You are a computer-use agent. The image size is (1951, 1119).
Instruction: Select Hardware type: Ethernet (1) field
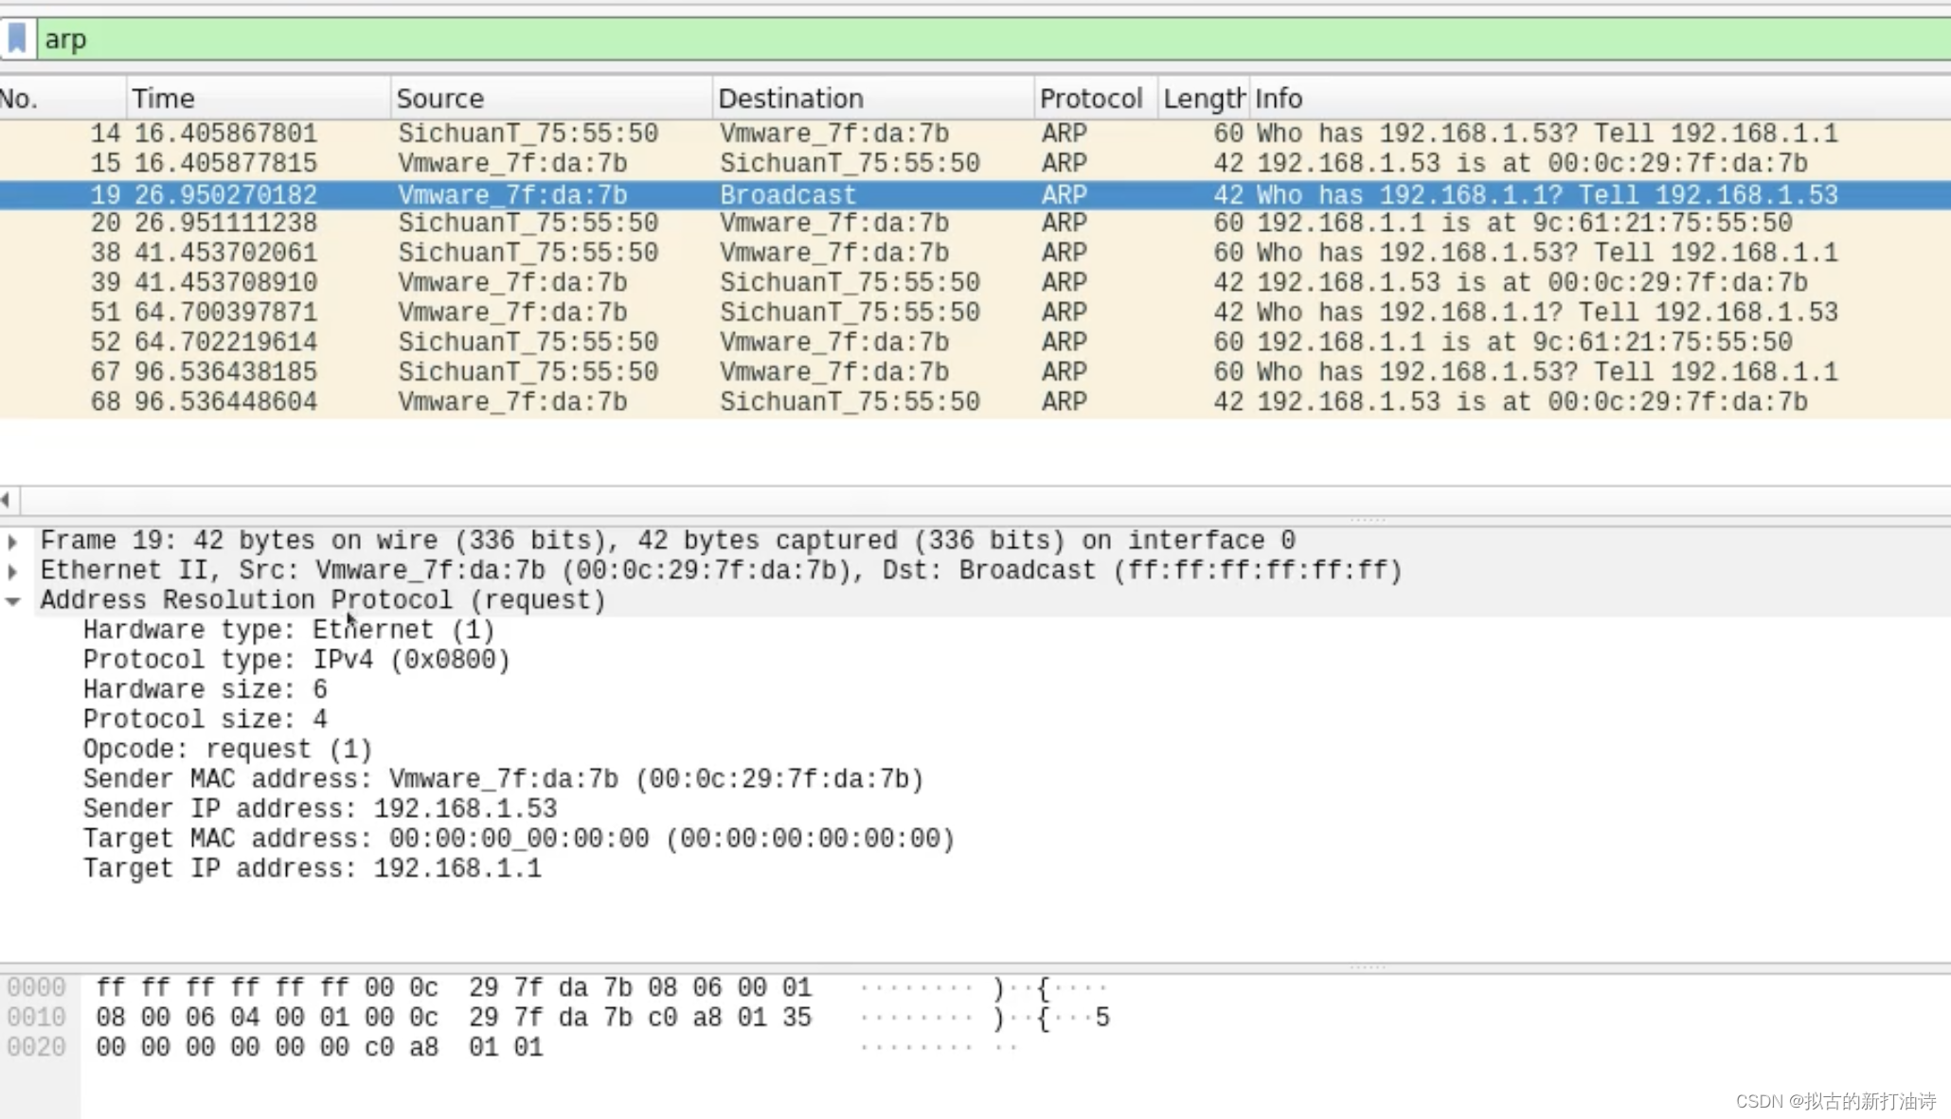click(289, 631)
